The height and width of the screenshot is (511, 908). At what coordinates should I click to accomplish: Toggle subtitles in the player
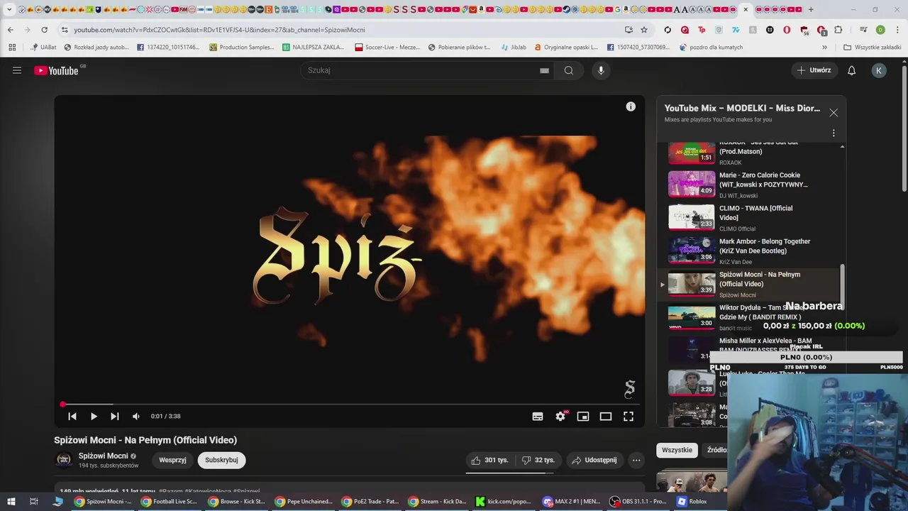pos(538,417)
